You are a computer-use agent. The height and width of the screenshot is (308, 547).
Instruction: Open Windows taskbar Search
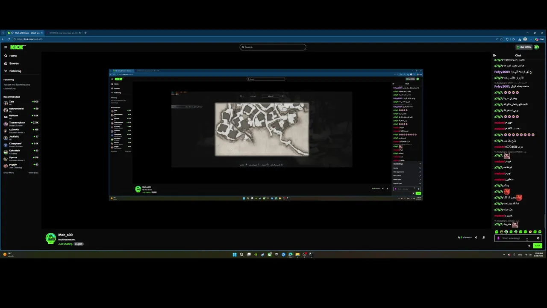pos(241,255)
